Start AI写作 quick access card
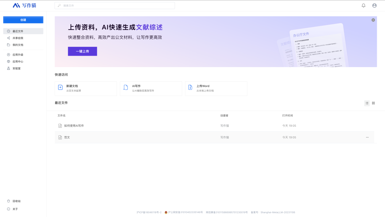The image size is (385, 217). tap(151, 89)
